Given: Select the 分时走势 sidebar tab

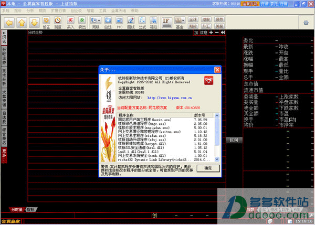Looking at the screenshot, I should [x=4, y=57].
